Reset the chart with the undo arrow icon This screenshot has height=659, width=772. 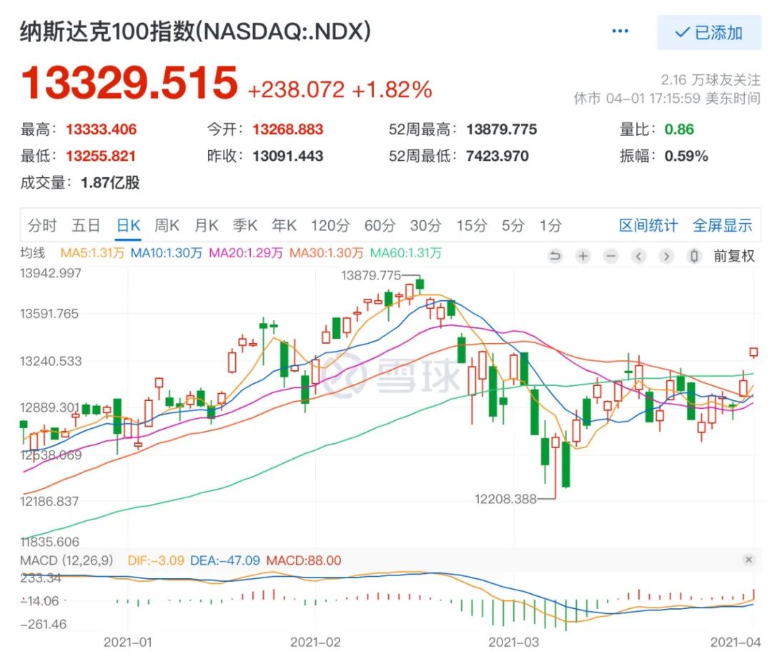[x=555, y=256]
